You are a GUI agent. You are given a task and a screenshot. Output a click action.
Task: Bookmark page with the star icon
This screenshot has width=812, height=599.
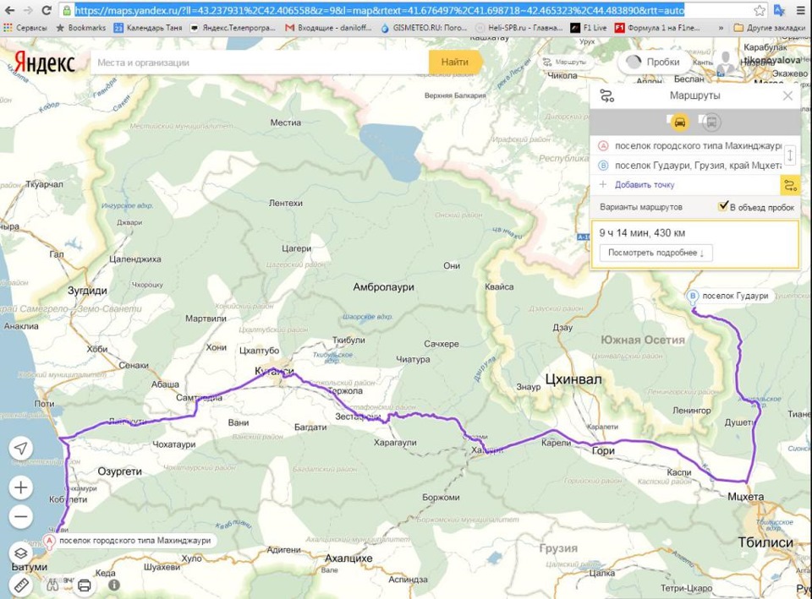[760, 10]
